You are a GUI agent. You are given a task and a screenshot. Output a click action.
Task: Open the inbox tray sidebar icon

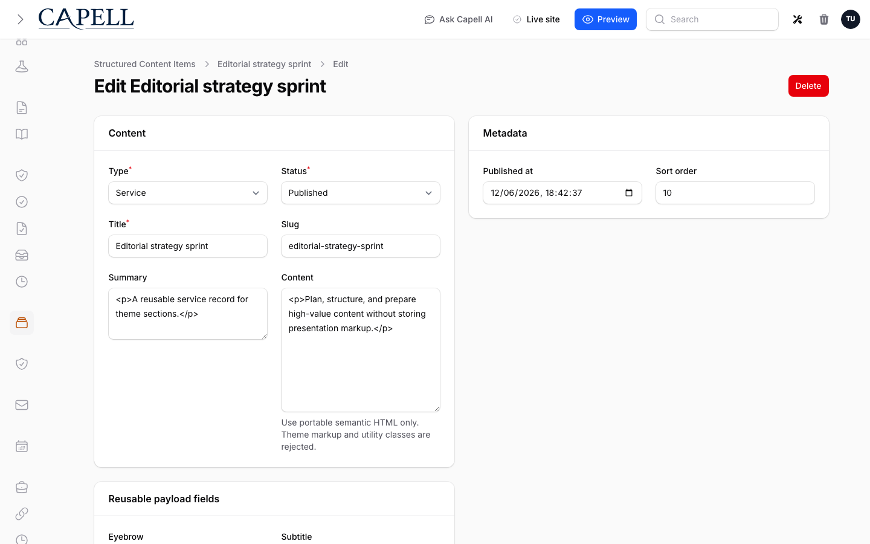22,255
